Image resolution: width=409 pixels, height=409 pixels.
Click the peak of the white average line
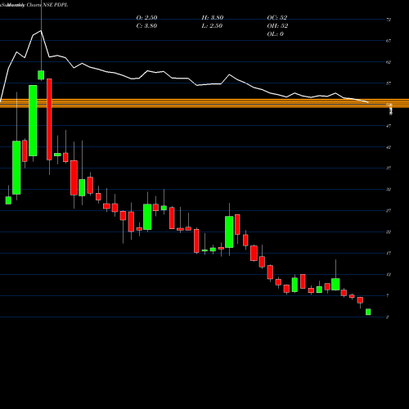click(41, 31)
